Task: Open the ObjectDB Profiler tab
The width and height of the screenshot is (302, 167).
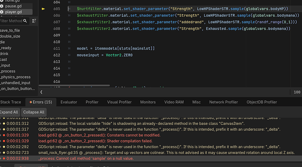Action: click(x=262, y=102)
